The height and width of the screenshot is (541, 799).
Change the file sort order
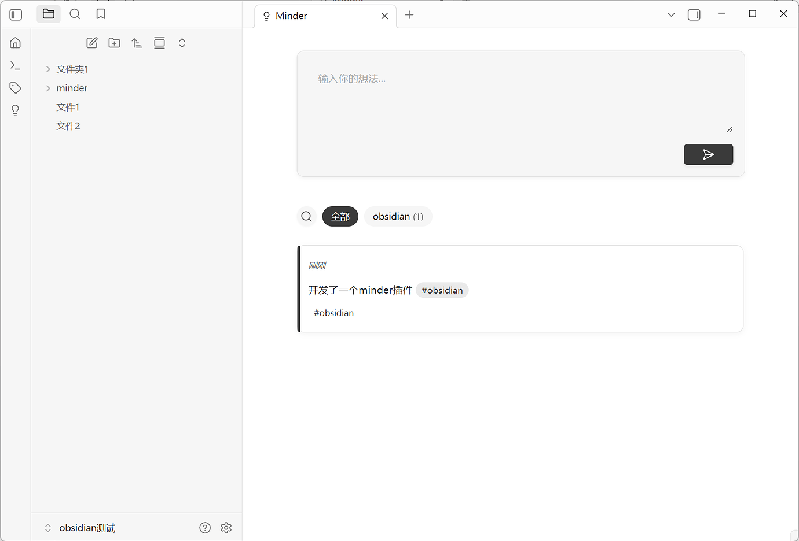click(x=137, y=43)
